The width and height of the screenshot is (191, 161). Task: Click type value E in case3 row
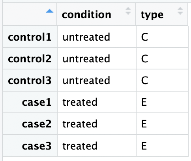[144, 146]
